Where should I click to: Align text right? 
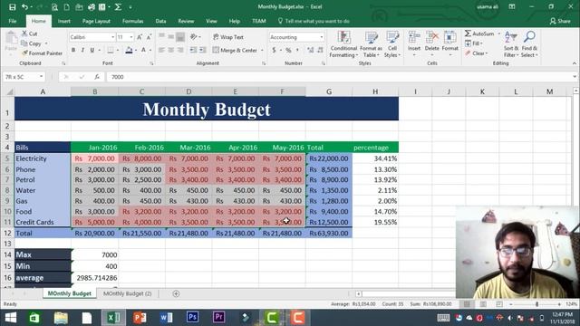coord(180,50)
